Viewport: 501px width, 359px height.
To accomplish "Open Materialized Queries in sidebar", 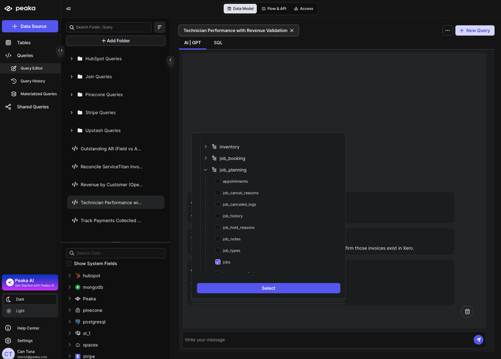I will (x=38, y=94).
